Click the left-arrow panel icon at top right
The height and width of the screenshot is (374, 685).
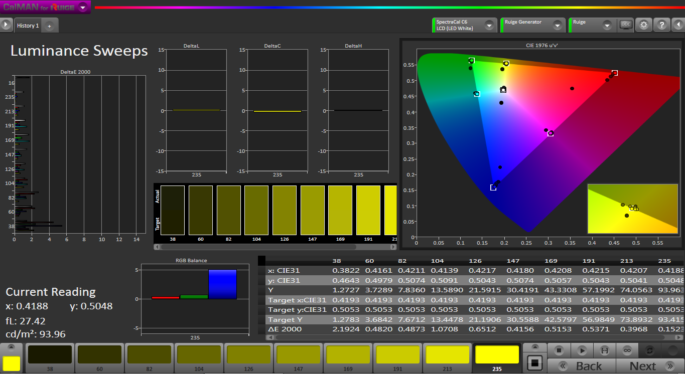(x=678, y=25)
